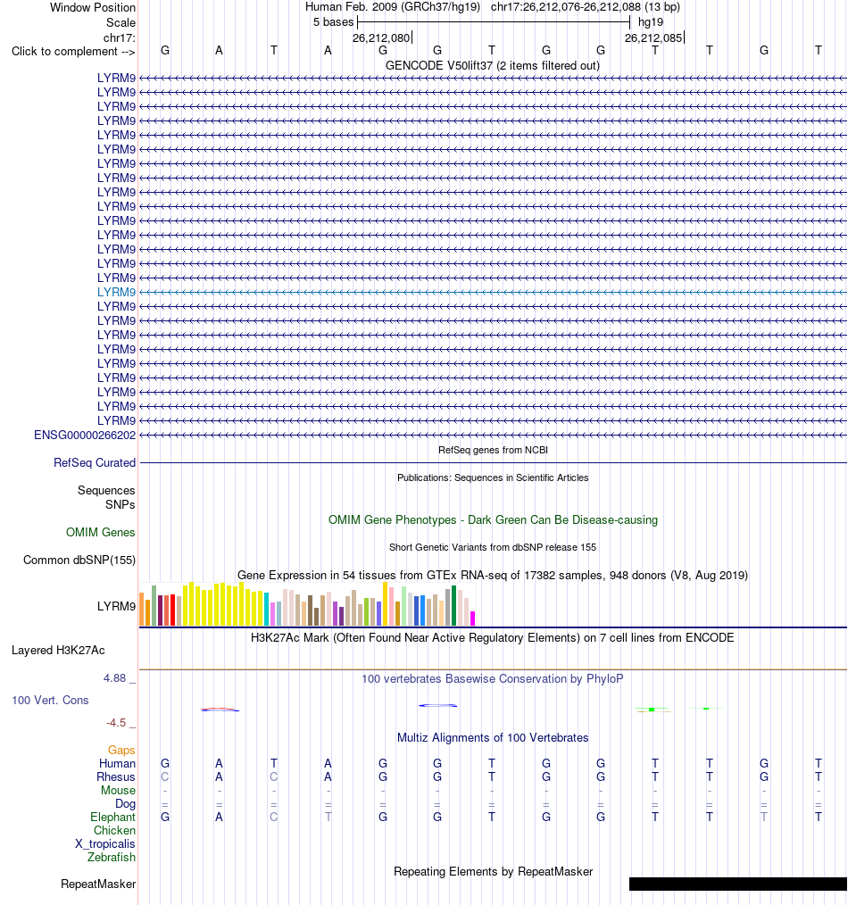Select the ENSG00000266202 transcript label
This screenshot has width=848, height=905.
pos(85,435)
